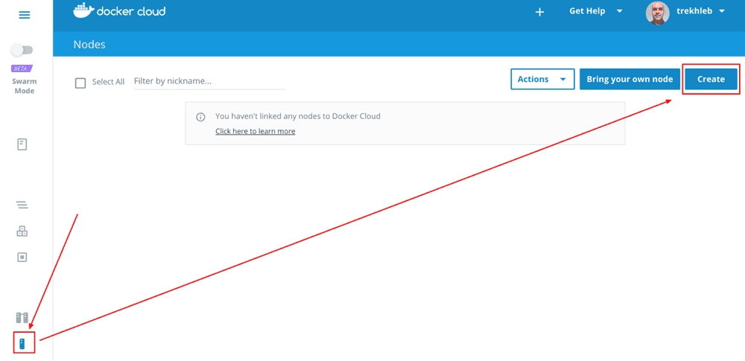The height and width of the screenshot is (361, 745).
Task: Open Click here to learn more link
Action: (x=255, y=131)
